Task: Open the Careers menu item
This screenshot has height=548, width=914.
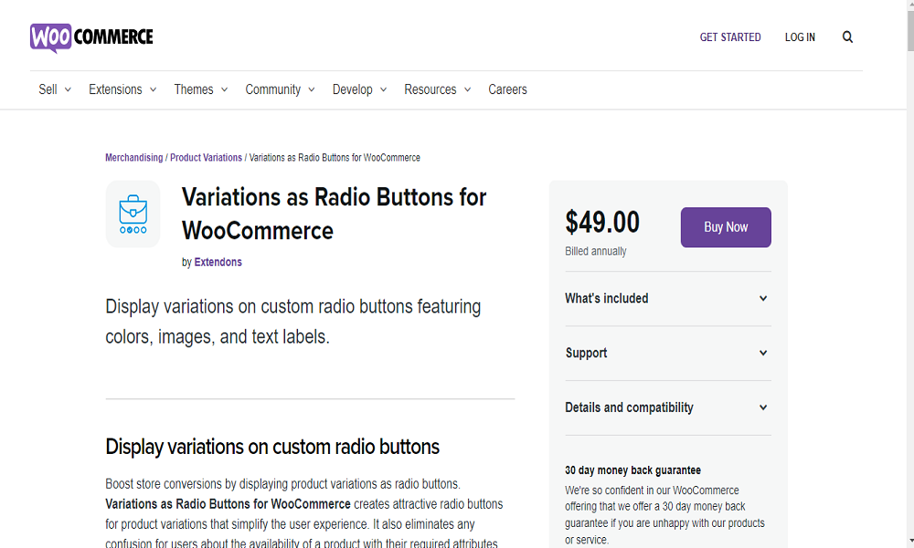Action: click(507, 90)
